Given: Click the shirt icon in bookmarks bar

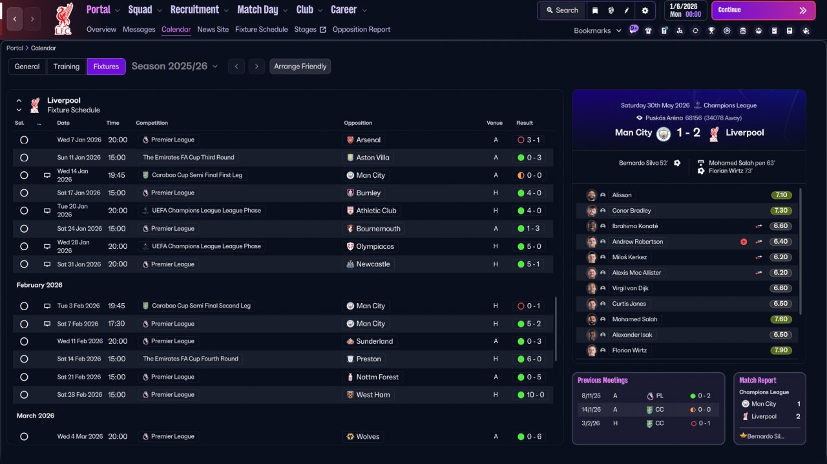Looking at the screenshot, I should coord(648,30).
